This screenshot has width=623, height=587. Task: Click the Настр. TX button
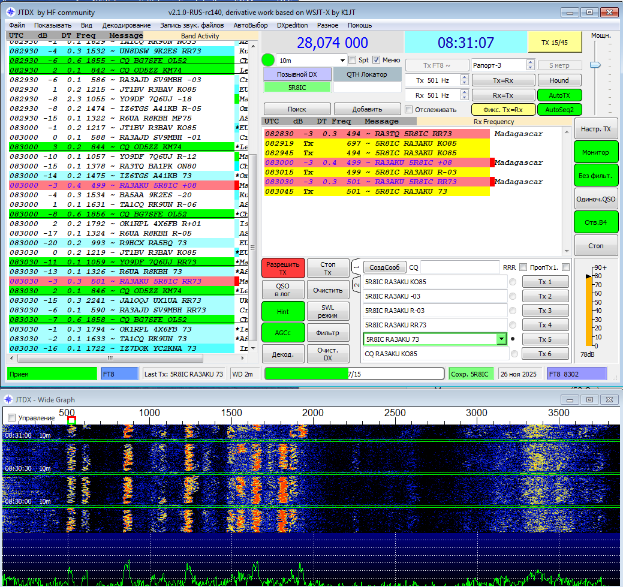595,129
